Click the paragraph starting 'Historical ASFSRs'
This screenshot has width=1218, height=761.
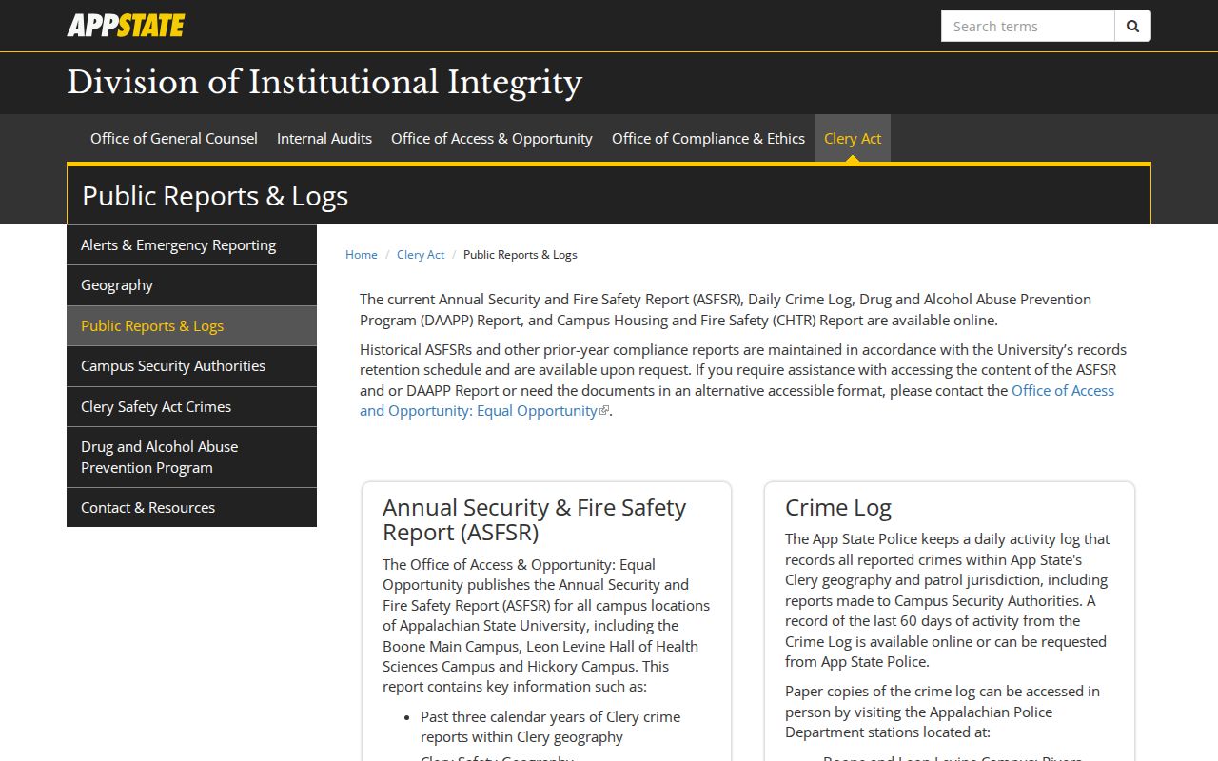click(x=743, y=380)
